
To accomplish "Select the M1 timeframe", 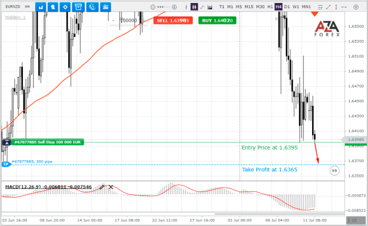I will pos(230,7).
